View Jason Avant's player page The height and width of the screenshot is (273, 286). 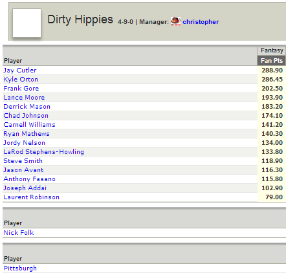point(23,170)
